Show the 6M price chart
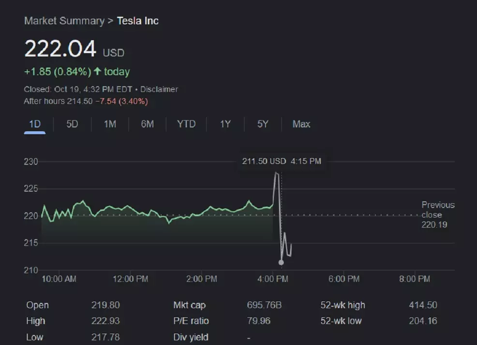This screenshot has height=345, width=477. coord(148,124)
